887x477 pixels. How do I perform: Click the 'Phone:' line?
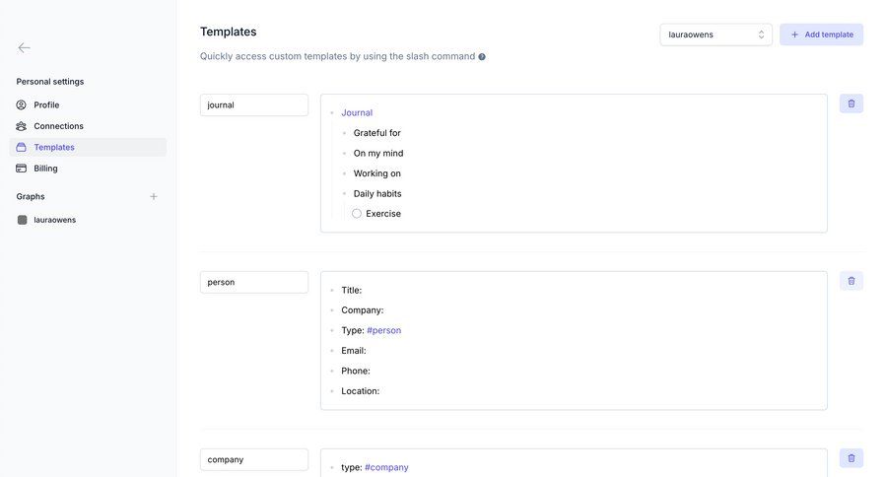click(355, 372)
